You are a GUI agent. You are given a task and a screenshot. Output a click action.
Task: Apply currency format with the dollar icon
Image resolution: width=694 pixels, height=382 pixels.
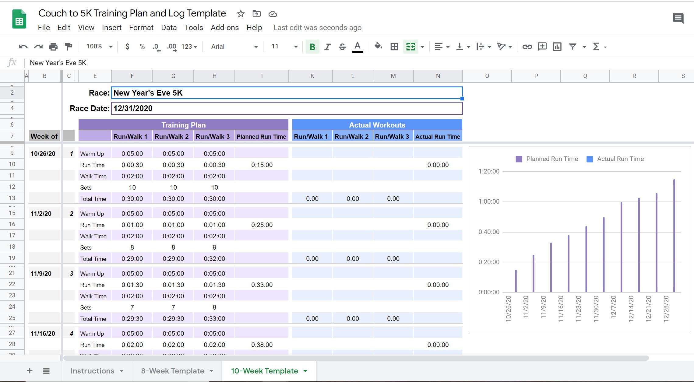(127, 47)
